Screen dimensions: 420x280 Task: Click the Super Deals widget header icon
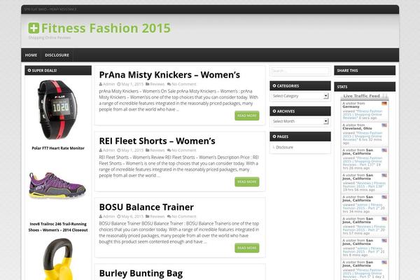click(x=29, y=71)
